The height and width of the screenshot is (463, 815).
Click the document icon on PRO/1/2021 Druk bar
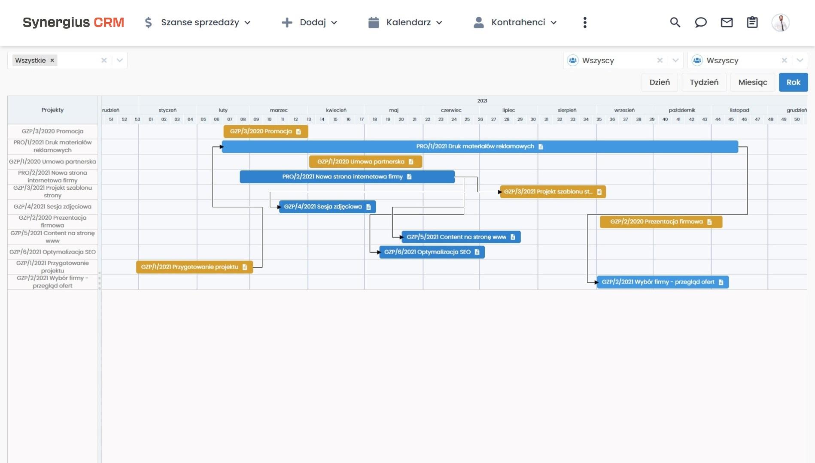click(x=541, y=146)
